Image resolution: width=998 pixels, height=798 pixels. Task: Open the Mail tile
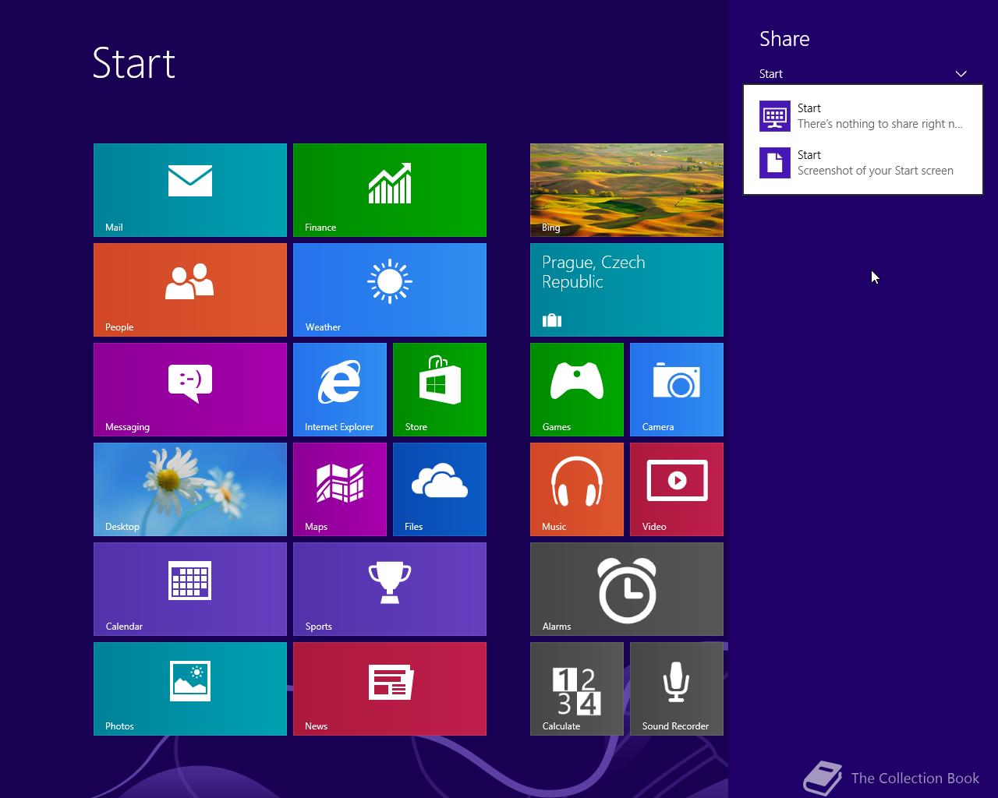click(190, 190)
